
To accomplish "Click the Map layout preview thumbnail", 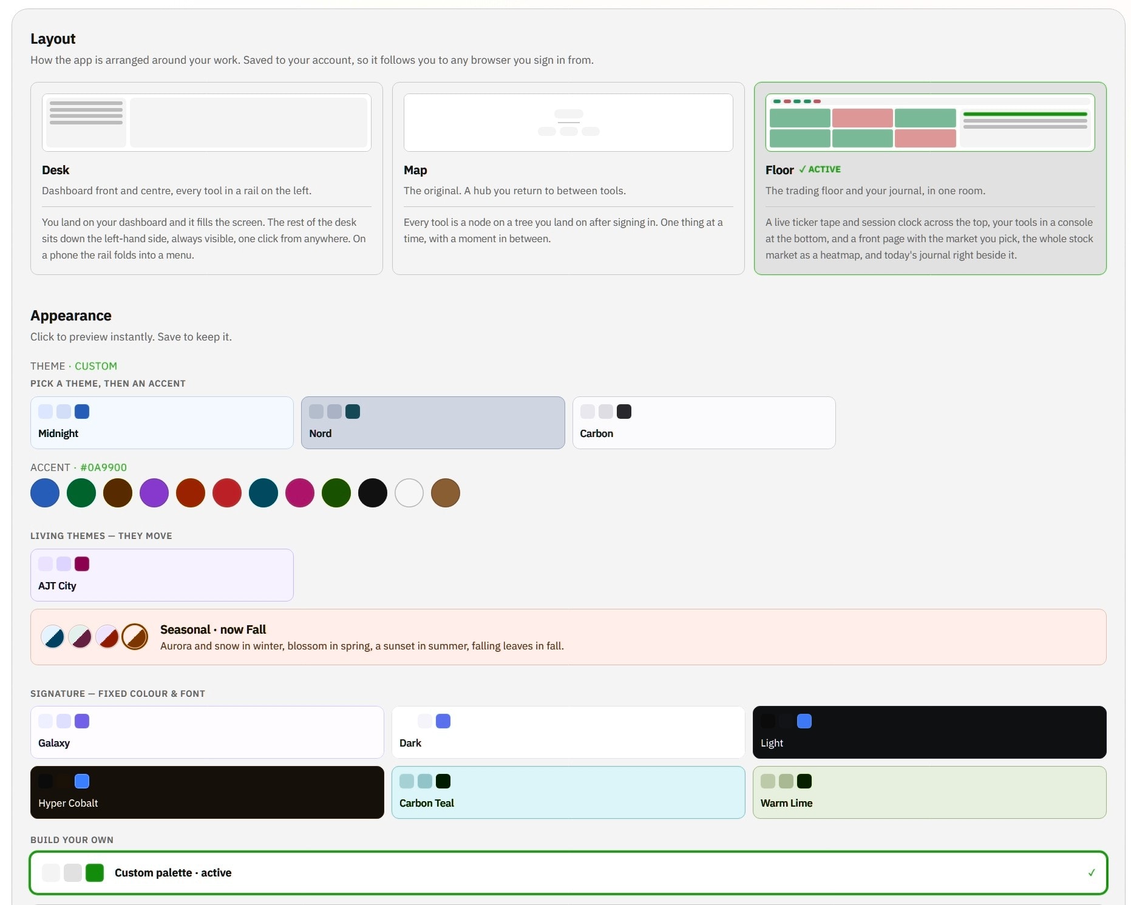I will pos(568,123).
